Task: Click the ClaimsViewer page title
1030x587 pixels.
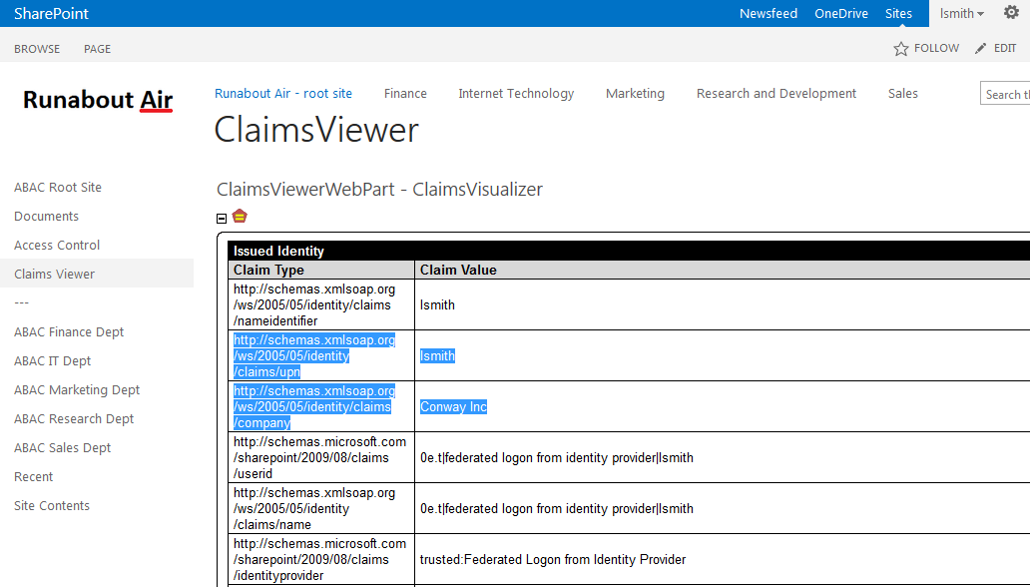Action: pyautogui.click(x=316, y=130)
